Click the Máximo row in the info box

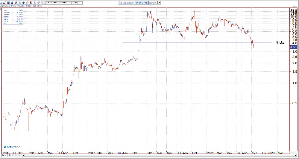[13, 15]
